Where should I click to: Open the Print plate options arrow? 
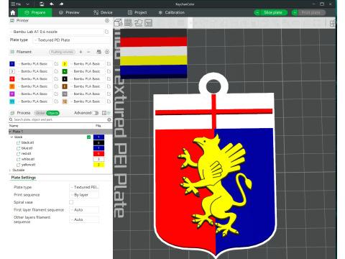[x=295, y=12]
